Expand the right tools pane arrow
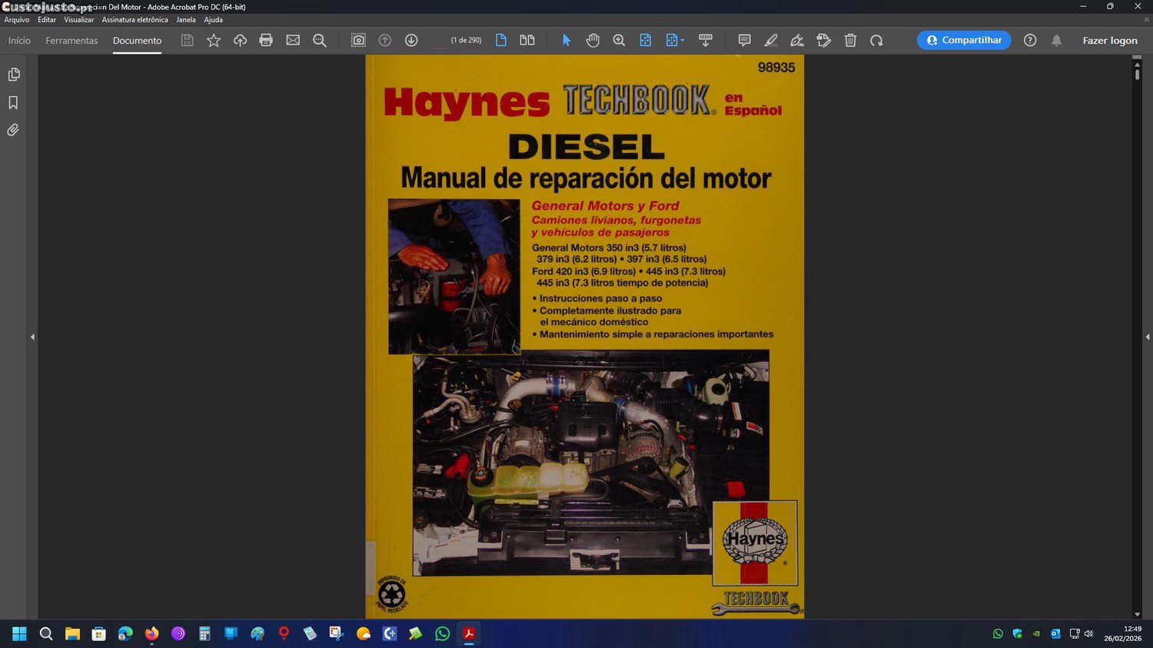Screen dimensions: 1153x648 coord(1147,337)
